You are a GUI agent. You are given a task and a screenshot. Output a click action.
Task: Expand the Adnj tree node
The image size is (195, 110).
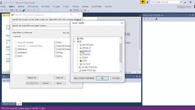click(x=74, y=38)
